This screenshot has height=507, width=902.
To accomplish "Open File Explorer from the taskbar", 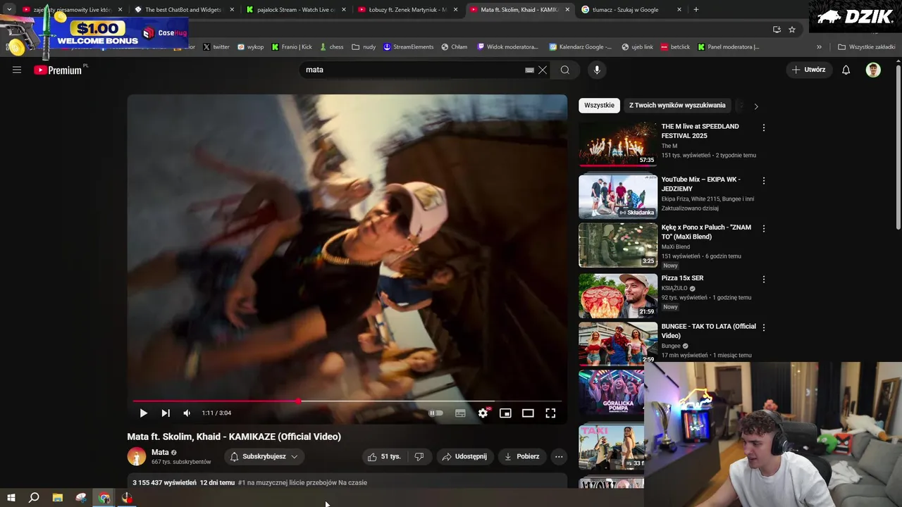I will pyautogui.click(x=58, y=498).
